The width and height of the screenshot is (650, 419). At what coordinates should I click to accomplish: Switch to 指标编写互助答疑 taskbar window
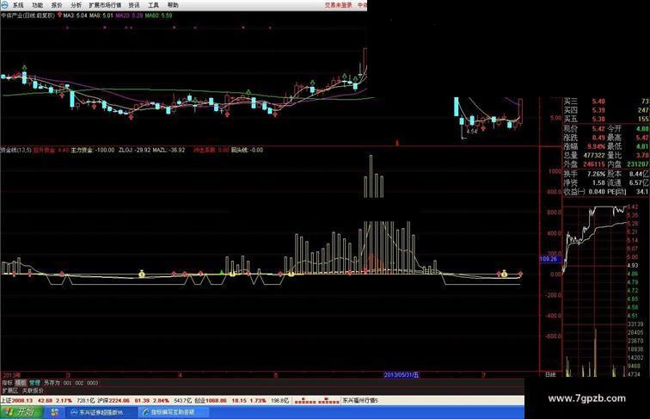click(x=172, y=412)
